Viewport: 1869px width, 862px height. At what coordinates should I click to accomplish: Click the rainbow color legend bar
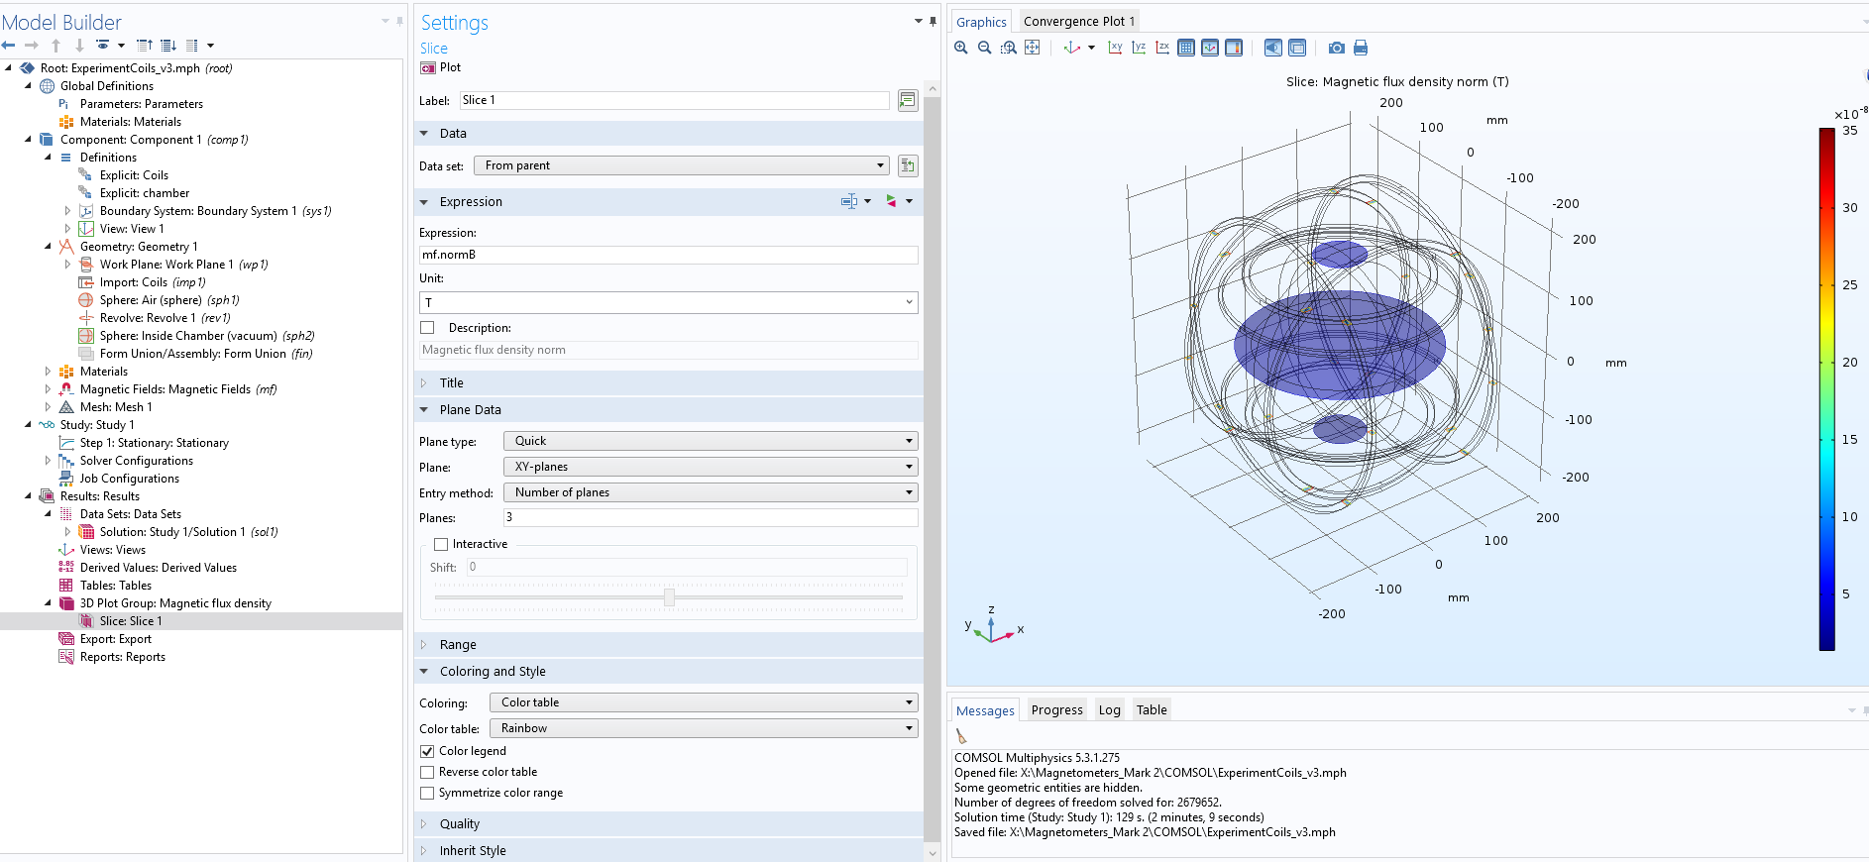[x=1826, y=389]
